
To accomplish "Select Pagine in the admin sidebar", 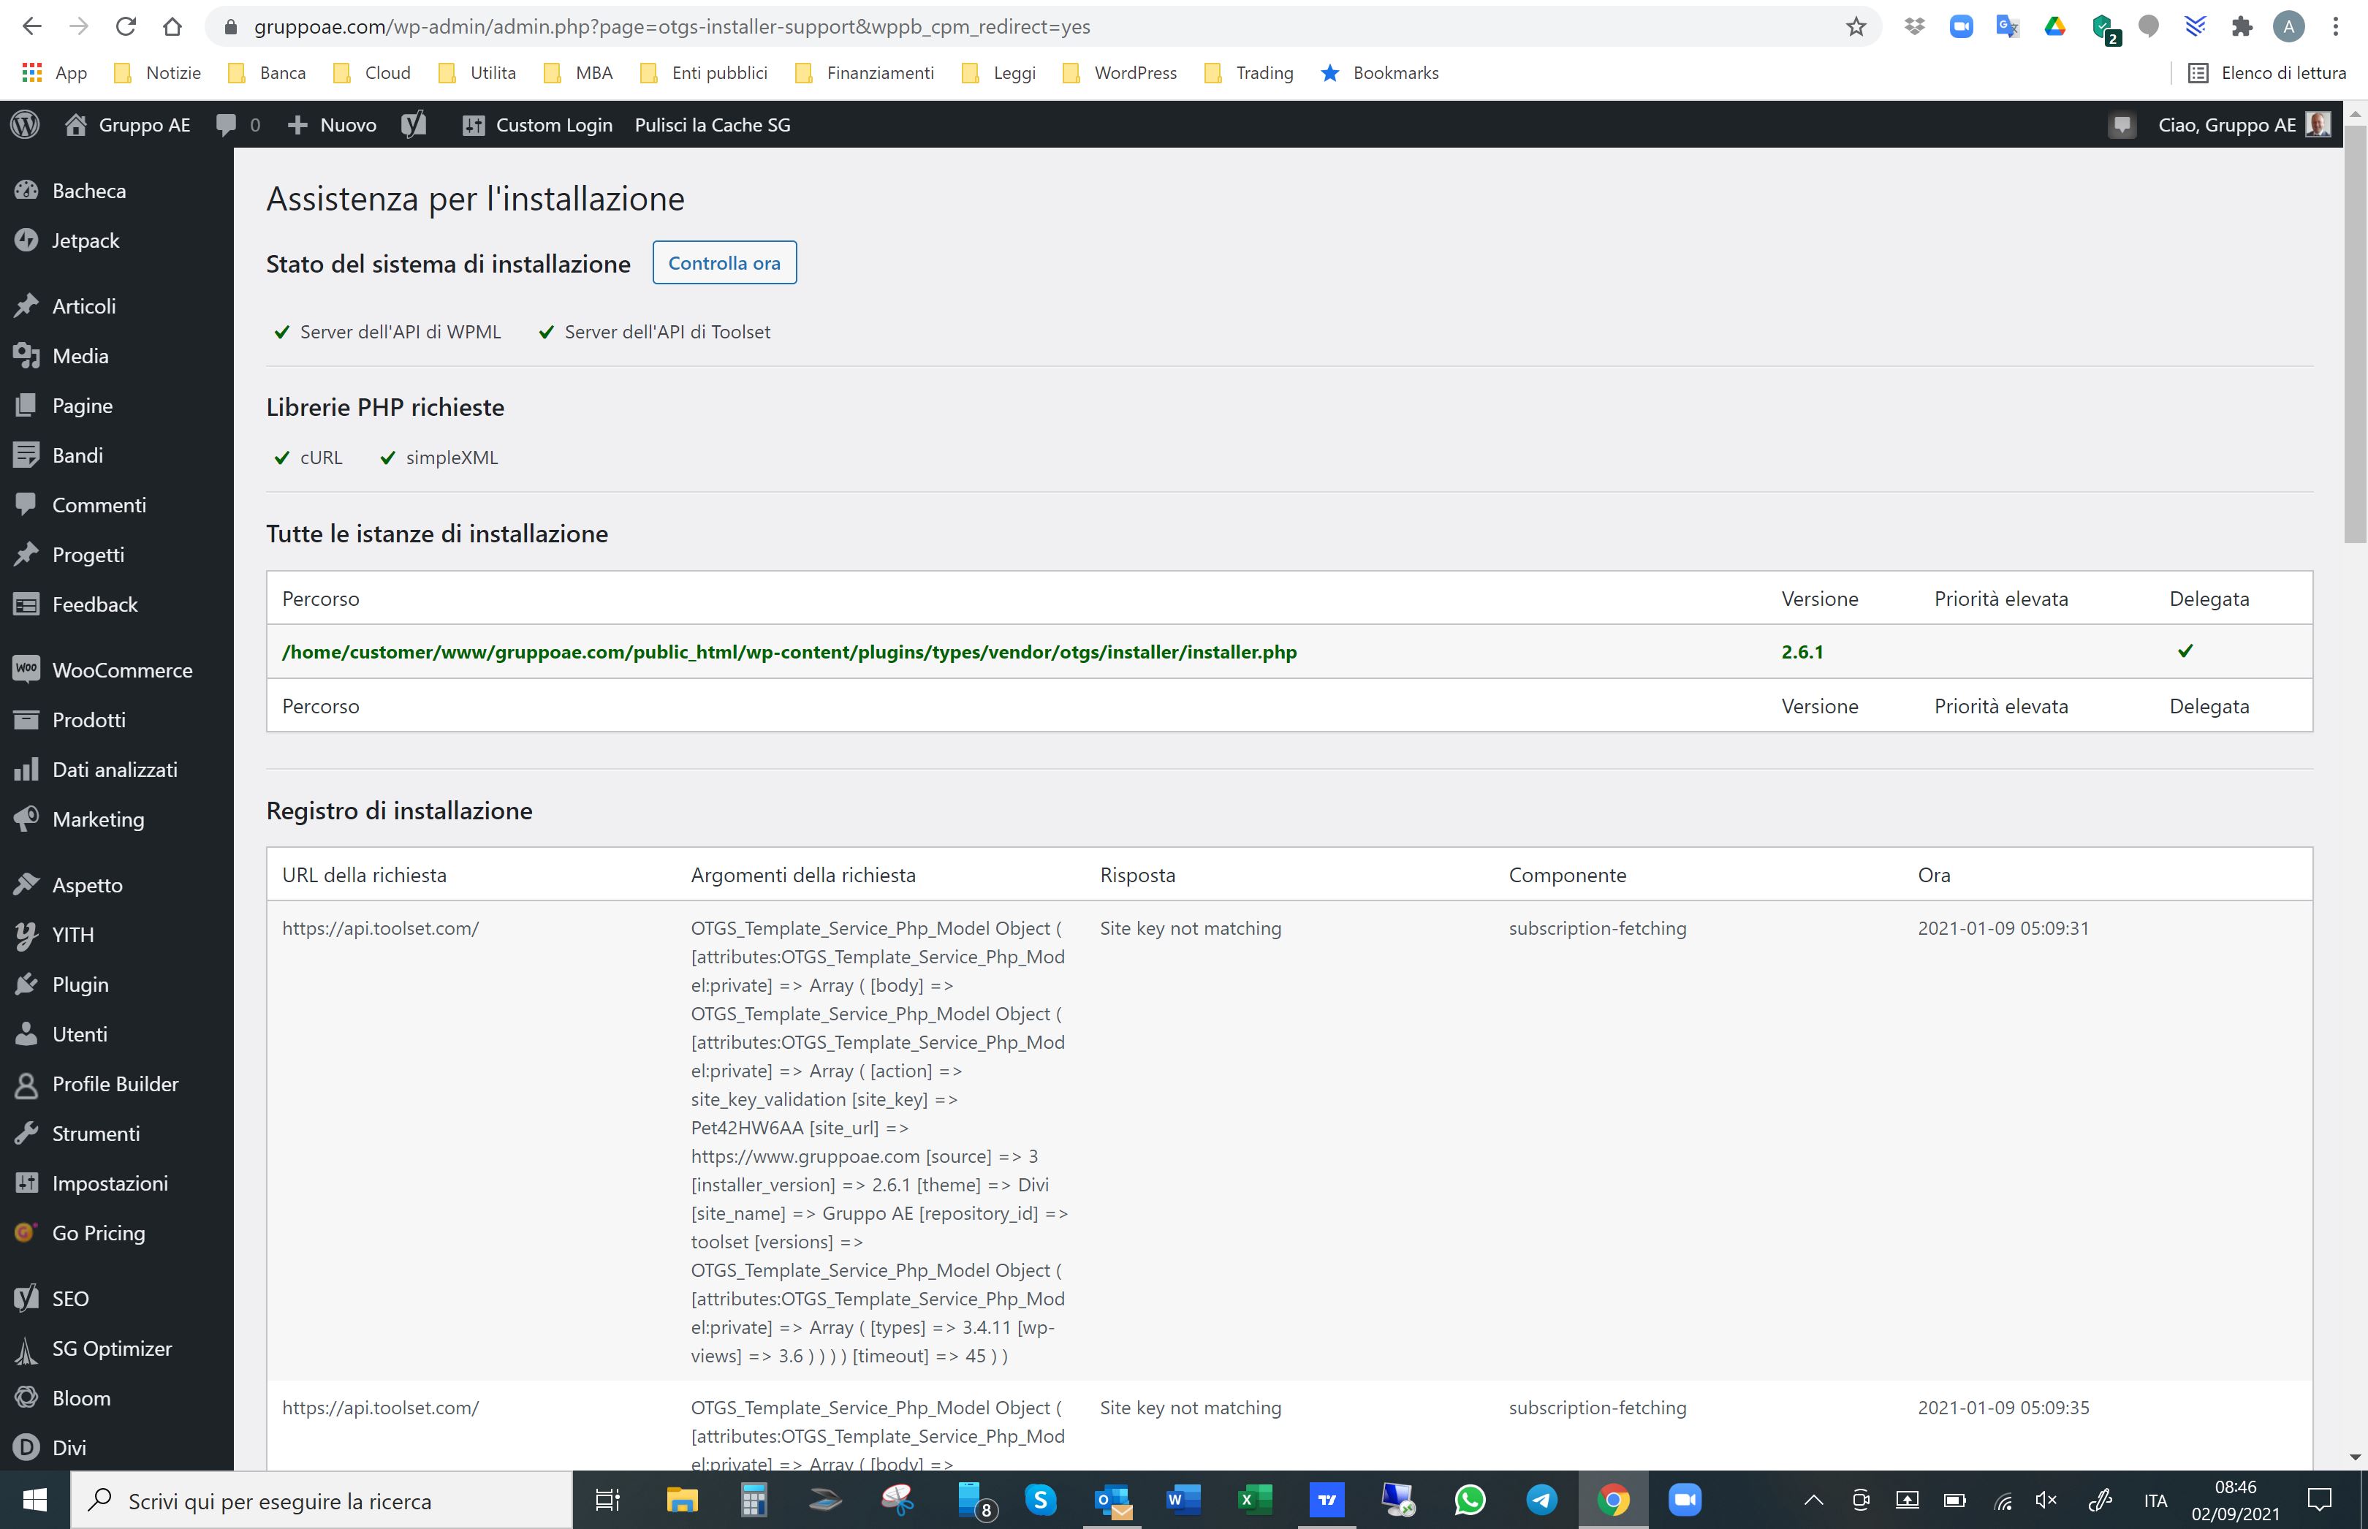I will click(x=83, y=405).
